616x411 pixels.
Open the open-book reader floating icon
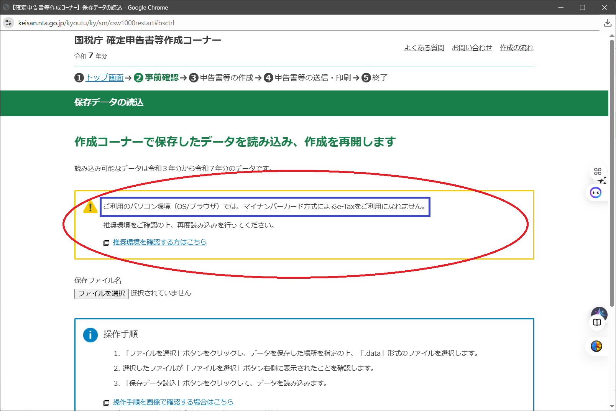pyautogui.click(x=597, y=322)
